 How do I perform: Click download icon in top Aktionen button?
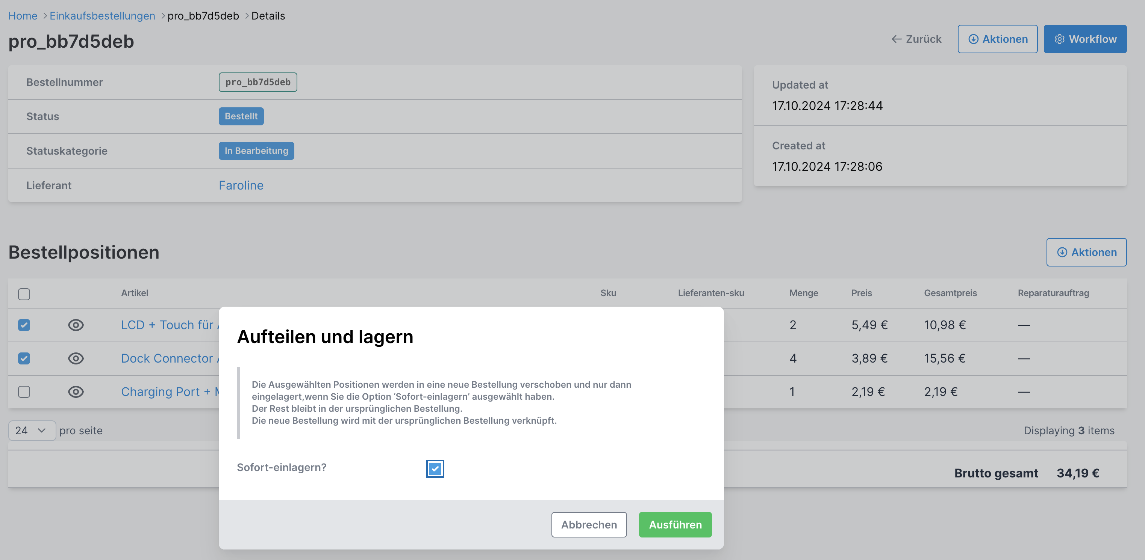coord(973,39)
